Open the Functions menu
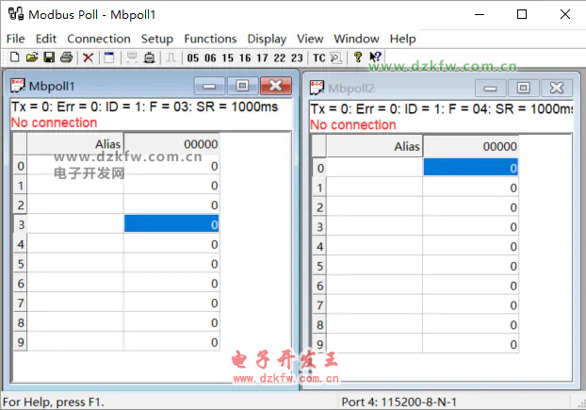The height and width of the screenshot is (410, 586). [210, 39]
